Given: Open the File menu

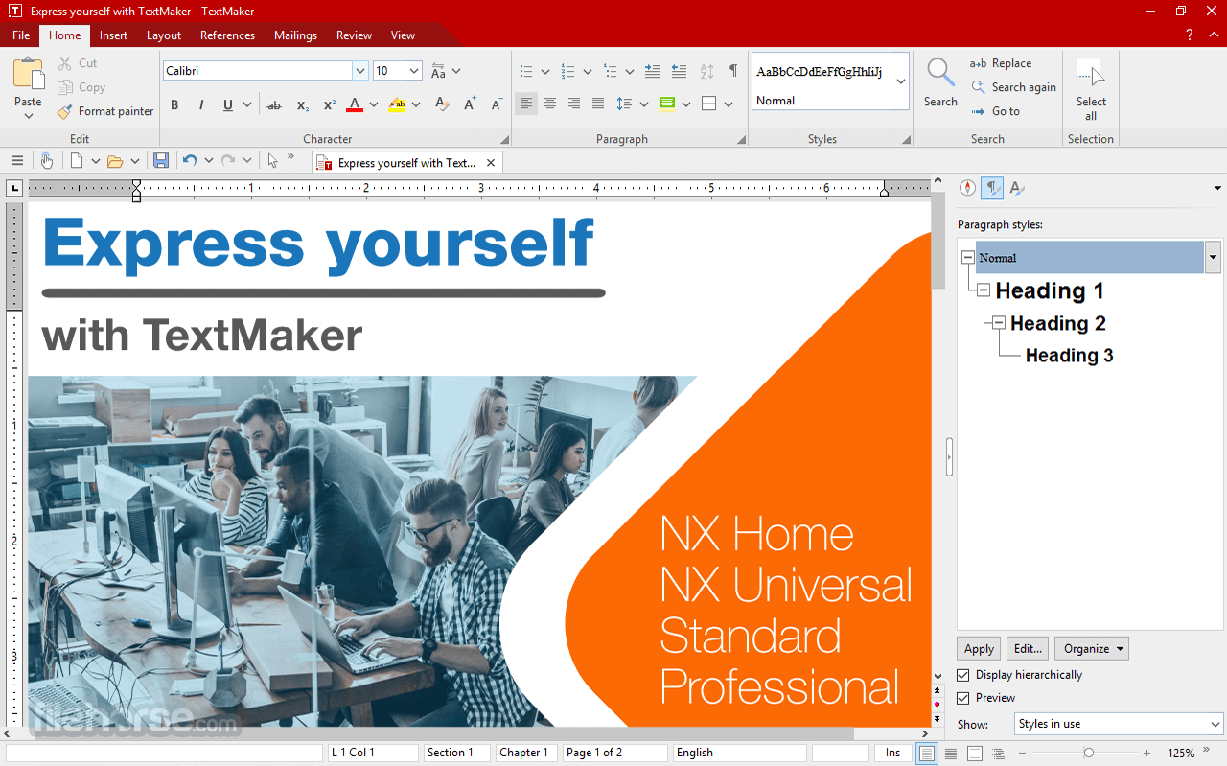Looking at the screenshot, I should pos(21,35).
